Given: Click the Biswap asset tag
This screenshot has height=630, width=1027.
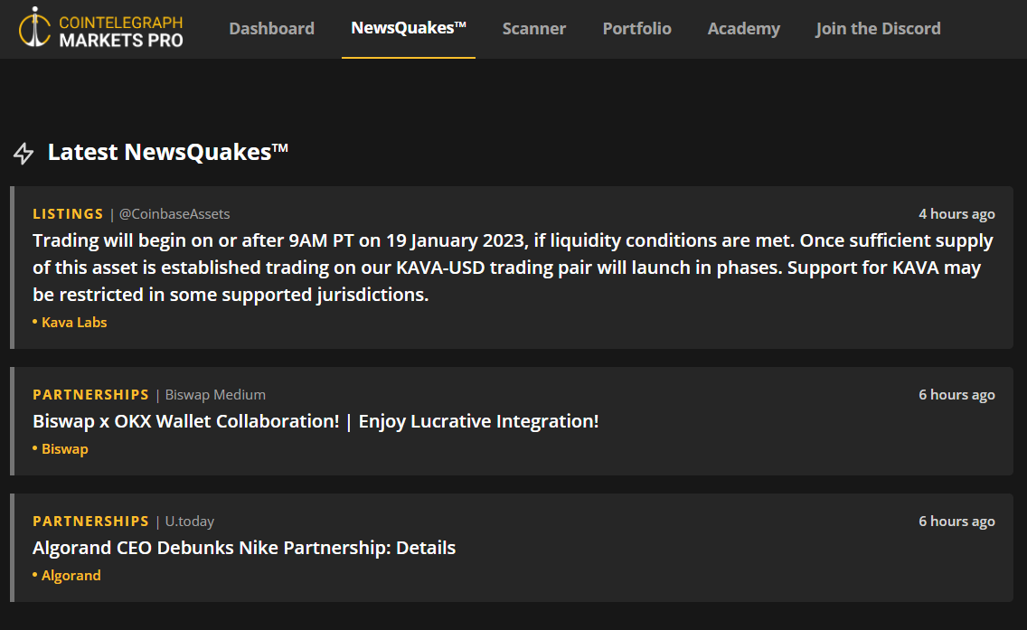Looking at the screenshot, I should (64, 449).
